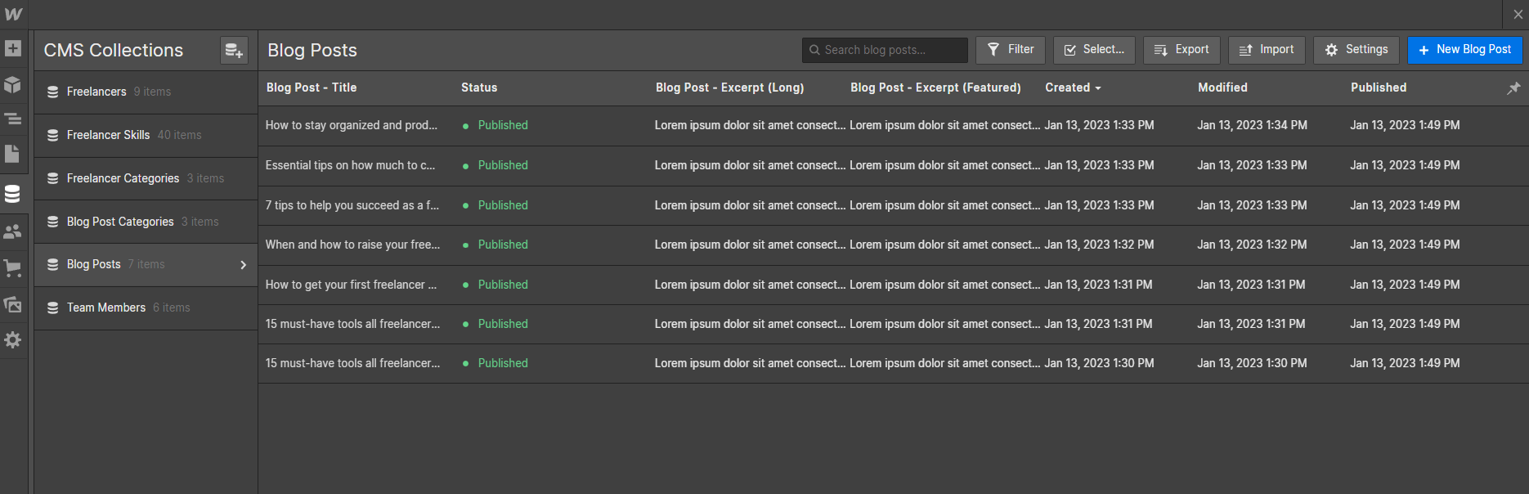The image size is (1529, 494).
Task: Open the Symbols cube icon panel
Action: (x=13, y=84)
